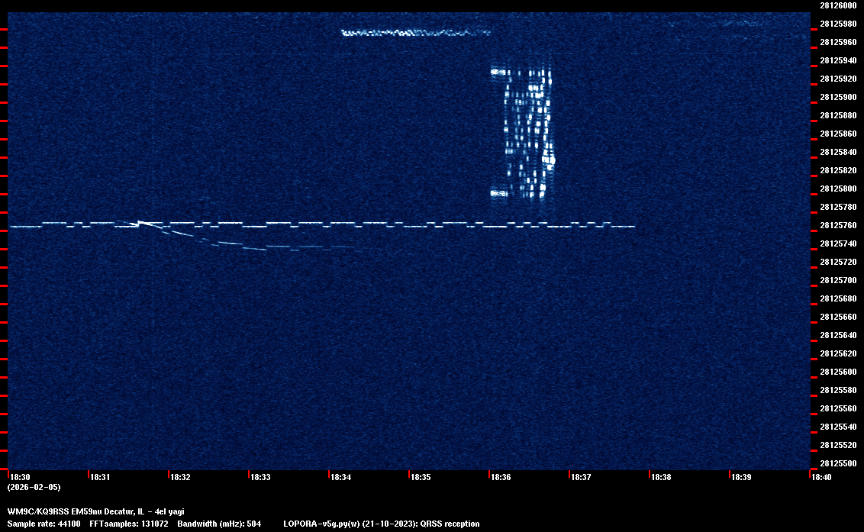Click the 18:40 time label
This screenshot has height=532, width=864.
click(x=821, y=477)
